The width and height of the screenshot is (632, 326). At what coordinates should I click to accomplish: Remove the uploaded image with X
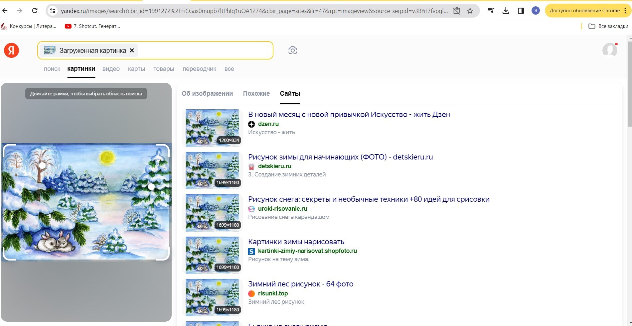(x=132, y=51)
